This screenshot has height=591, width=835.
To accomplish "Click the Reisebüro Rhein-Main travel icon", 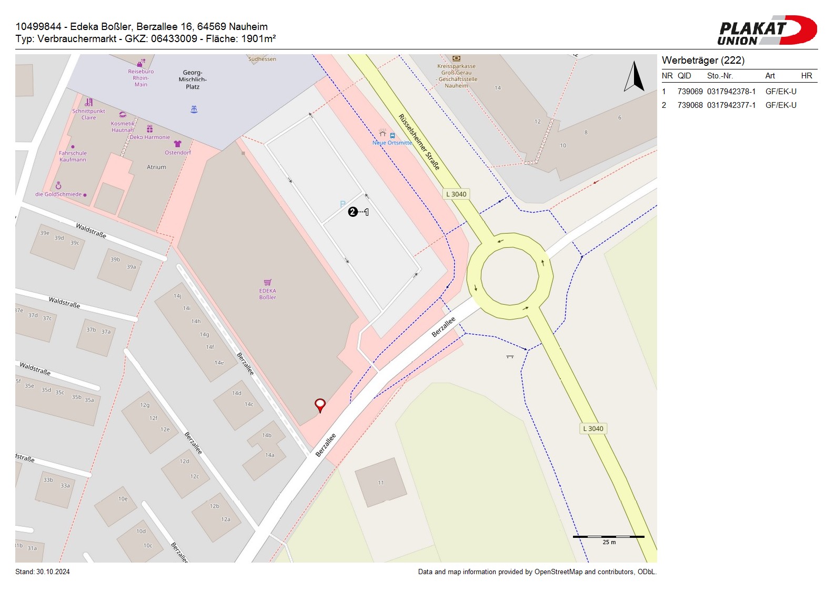I will coord(140,63).
